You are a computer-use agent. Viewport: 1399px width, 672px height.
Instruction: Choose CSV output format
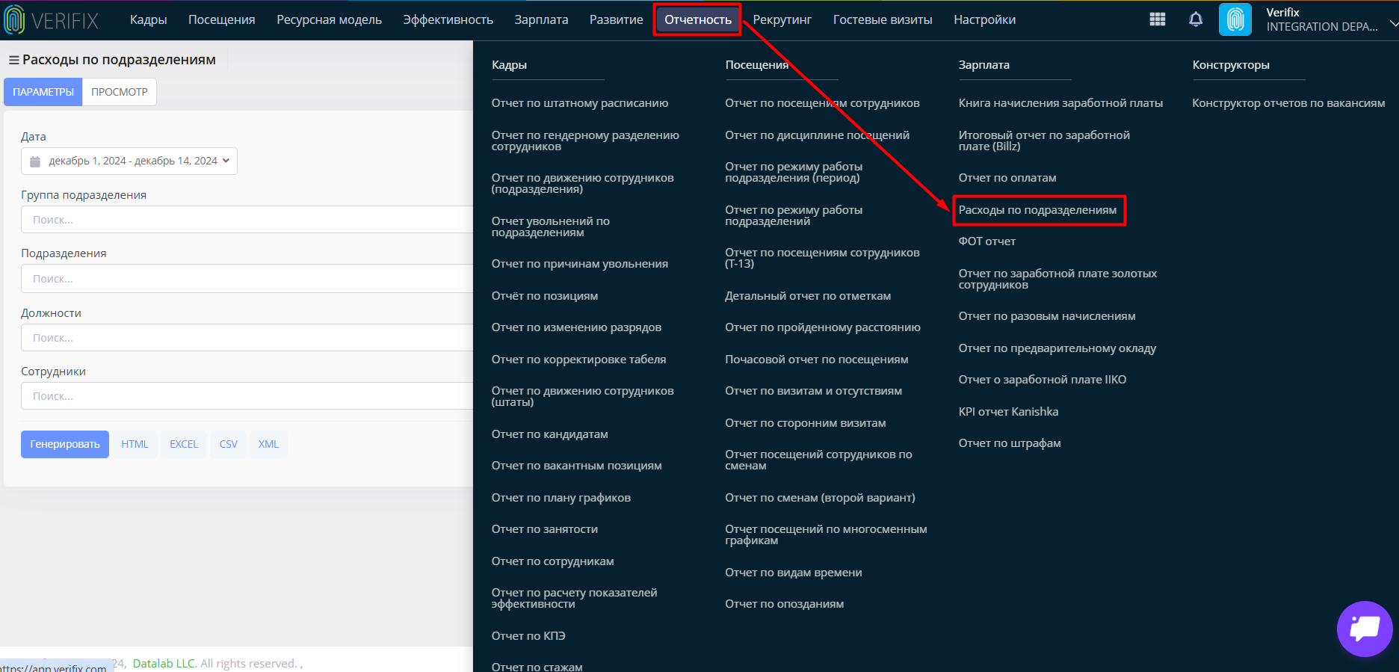(x=229, y=444)
